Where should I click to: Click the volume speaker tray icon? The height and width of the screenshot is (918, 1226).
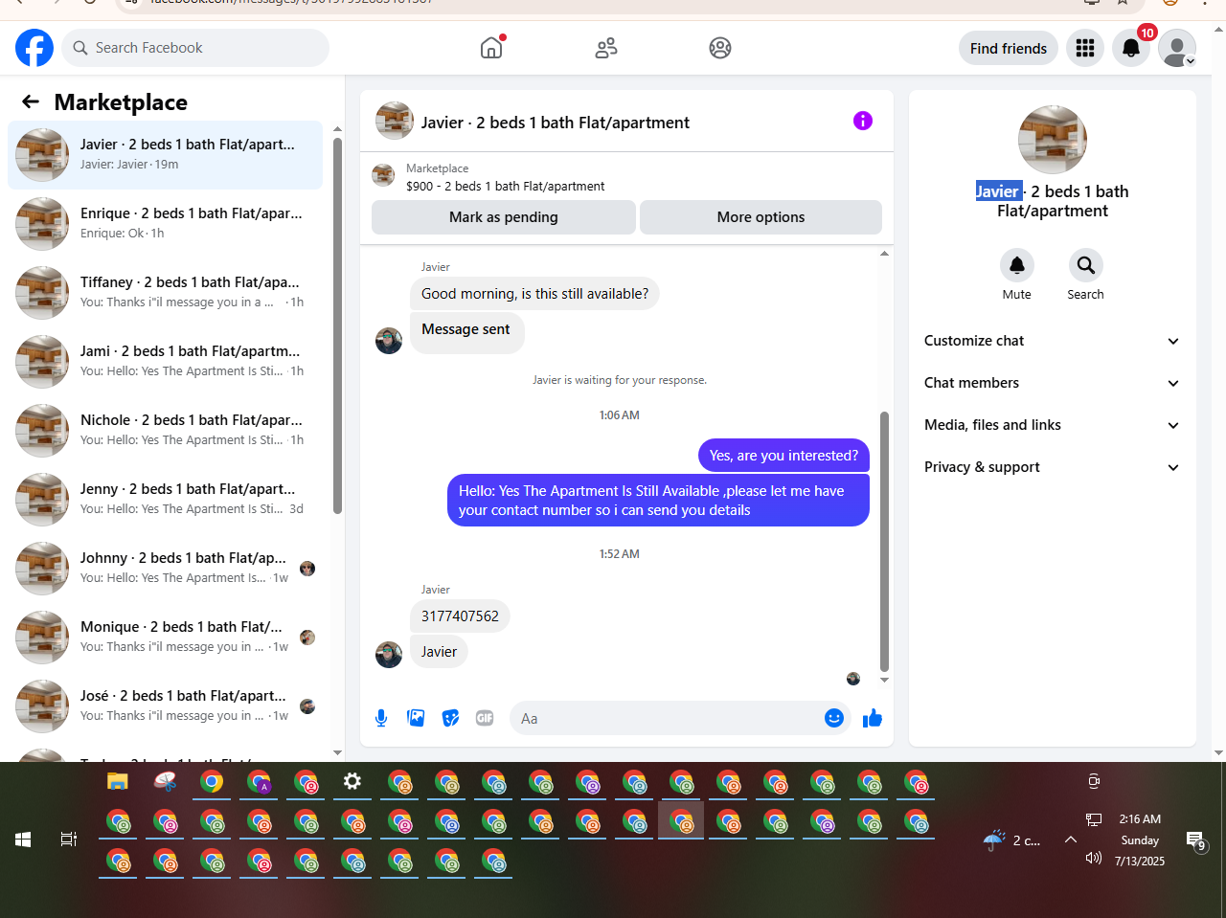pyautogui.click(x=1093, y=858)
